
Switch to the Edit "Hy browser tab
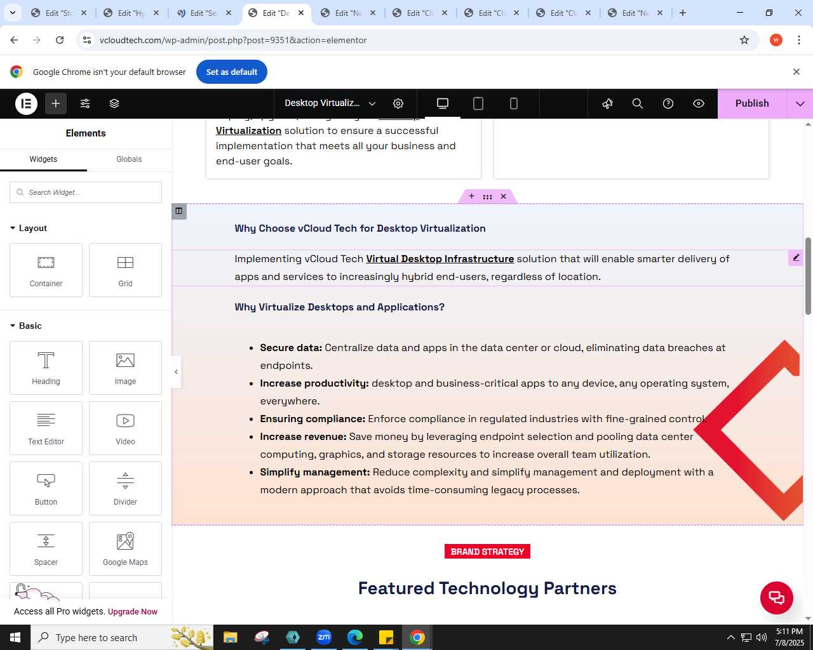pyautogui.click(x=131, y=13)
